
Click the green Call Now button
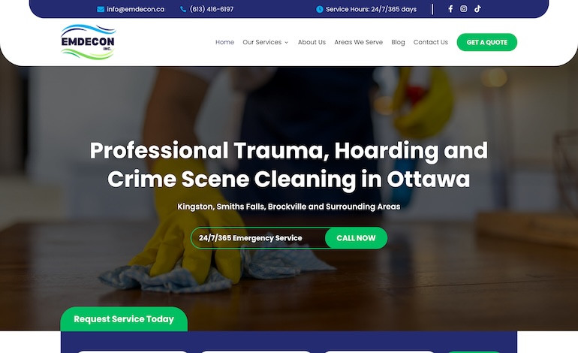[356, 238]
